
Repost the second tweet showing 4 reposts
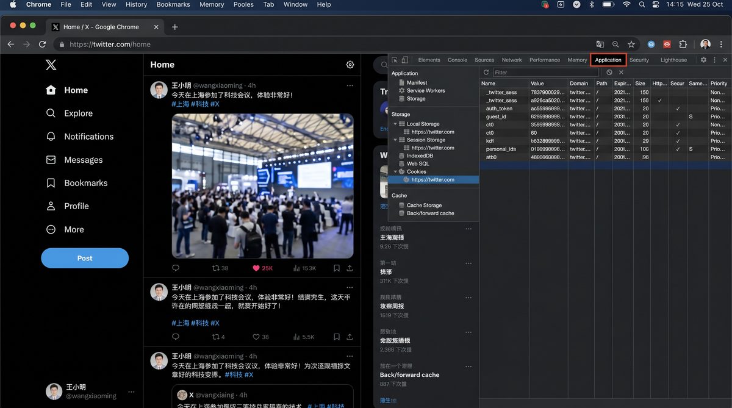[x=218, y=337]
